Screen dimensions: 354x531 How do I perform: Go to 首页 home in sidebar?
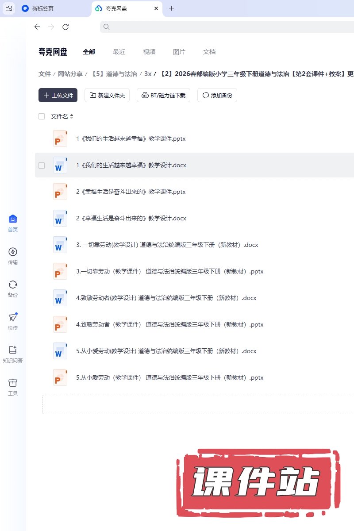(x=13, y=219)
